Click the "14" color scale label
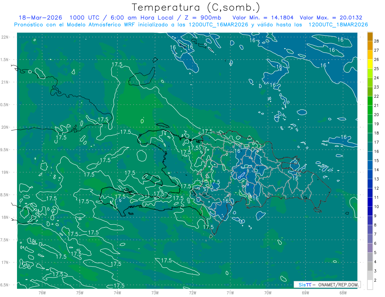Image resolution: width=385 pixels, height=297 pixels. tap(377, 170)
